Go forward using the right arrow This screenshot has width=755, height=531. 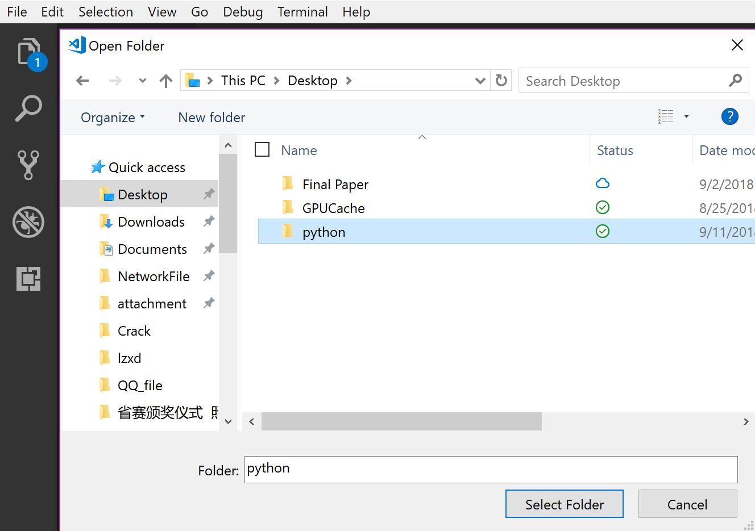[x=115, y=81]
